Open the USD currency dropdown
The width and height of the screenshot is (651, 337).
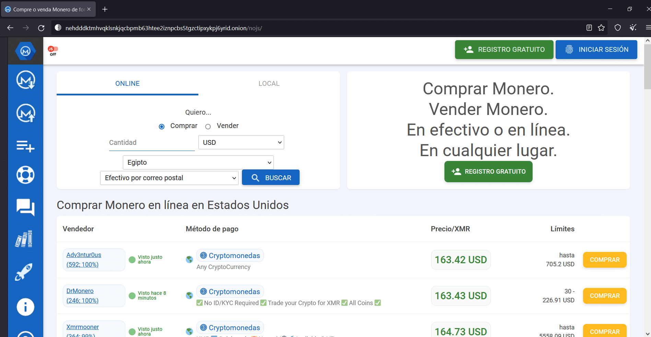(x=241, y=142)
